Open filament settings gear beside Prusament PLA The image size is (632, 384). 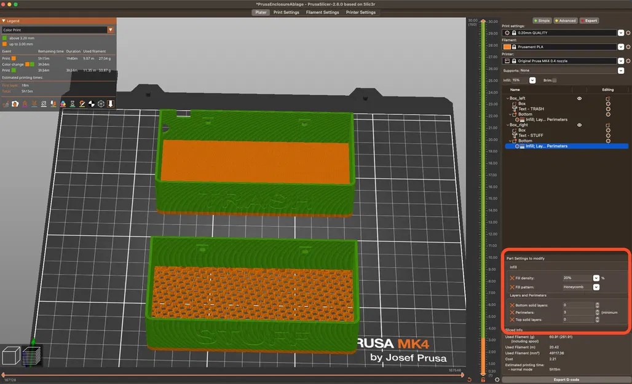pyautogui.click(x=628, y=47)
